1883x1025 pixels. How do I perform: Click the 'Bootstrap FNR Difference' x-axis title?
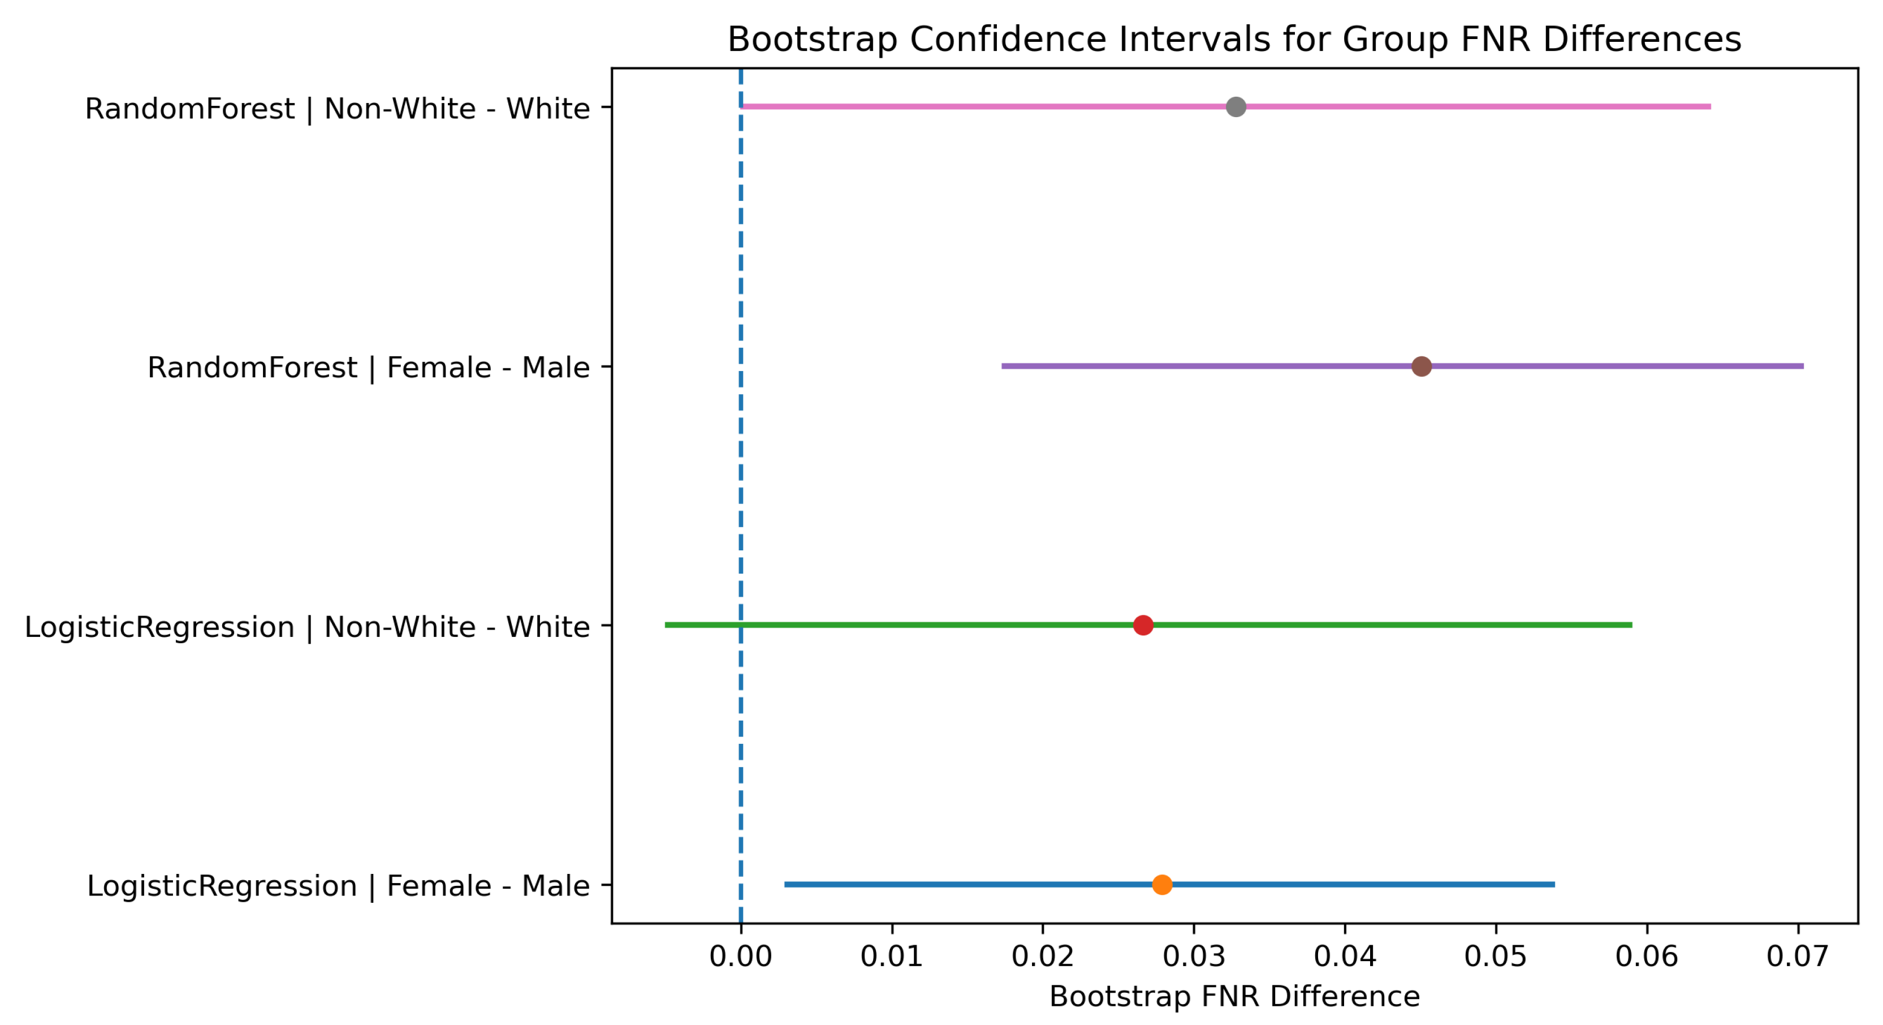1234,996
